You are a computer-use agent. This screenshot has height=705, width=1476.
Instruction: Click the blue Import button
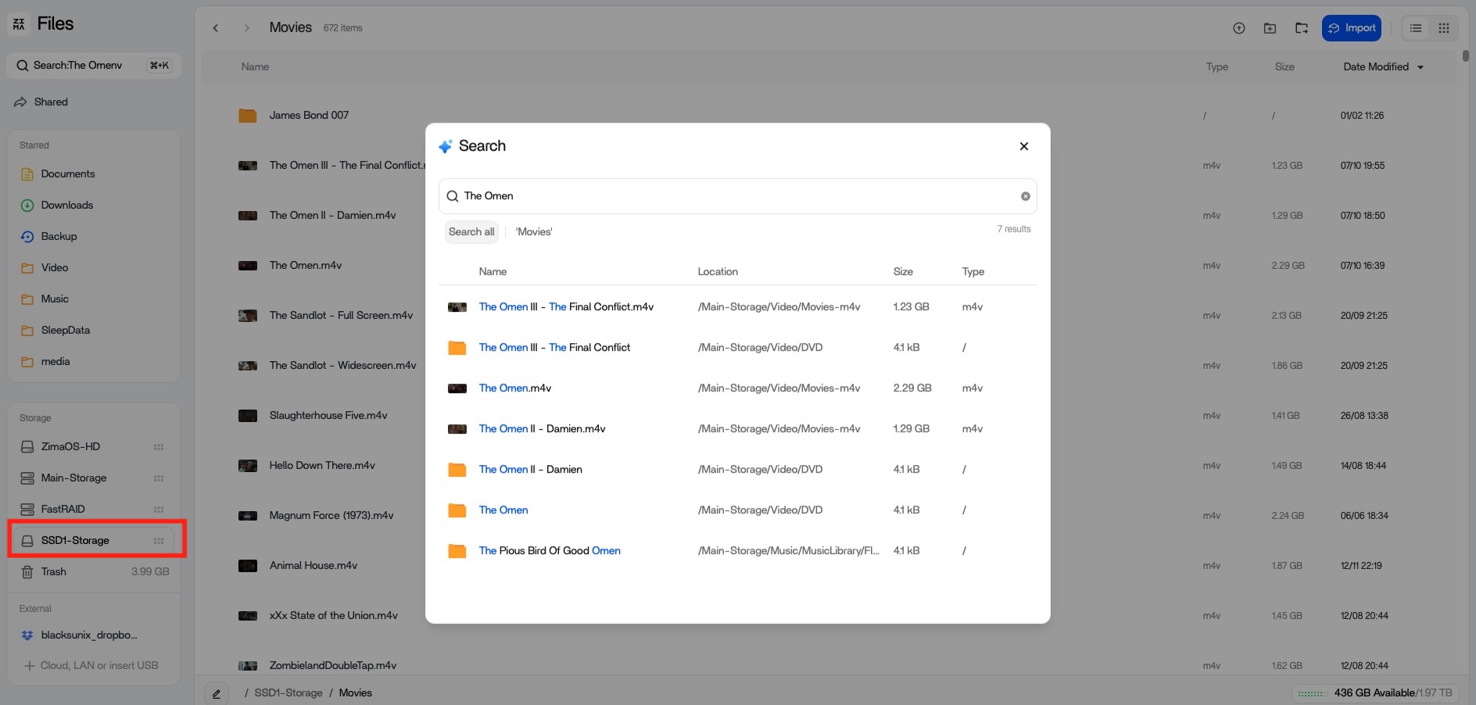click(x=1351, y=28)
